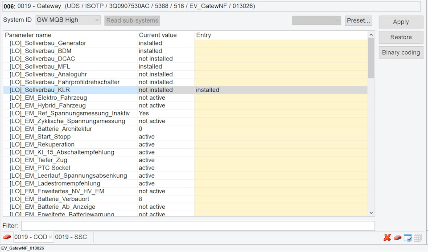Select the [LO]_Sollverbau_BDM row
The height and width of the screenshot is (252, 428).
(x=185, y=51)
